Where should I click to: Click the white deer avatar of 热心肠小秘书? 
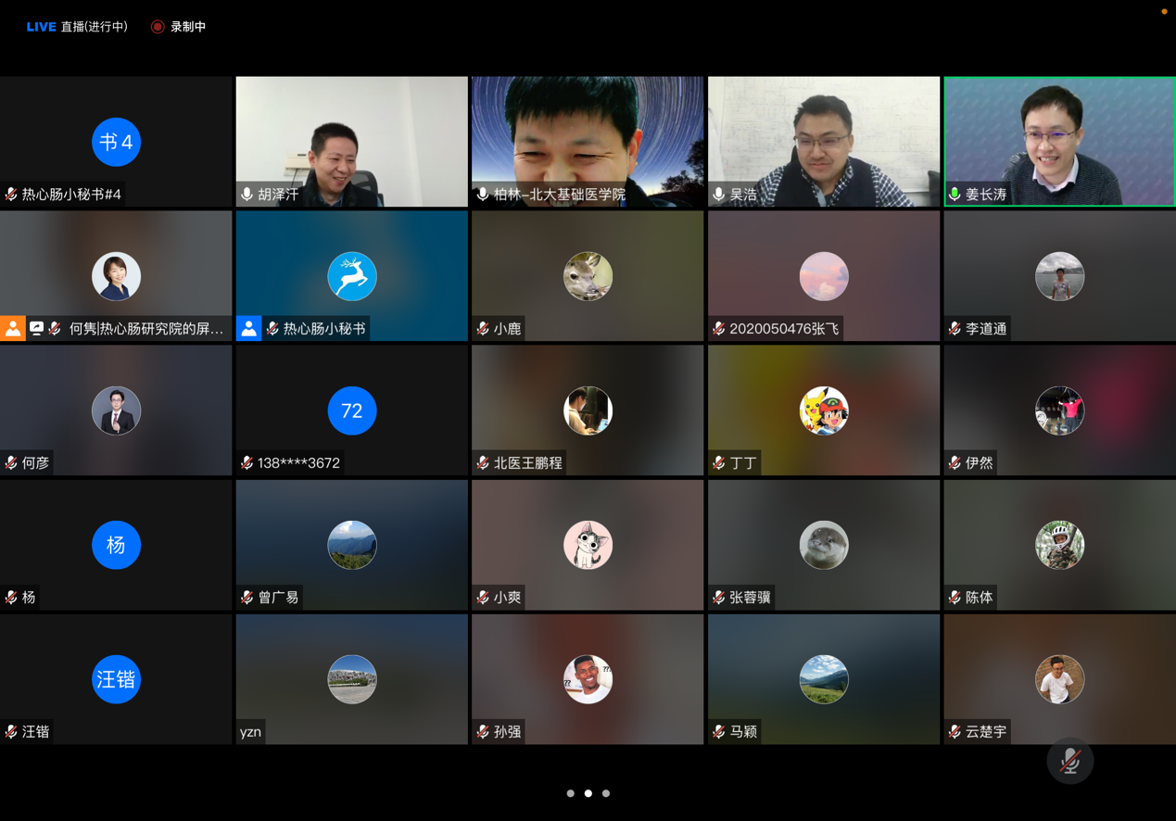[352, 276]
